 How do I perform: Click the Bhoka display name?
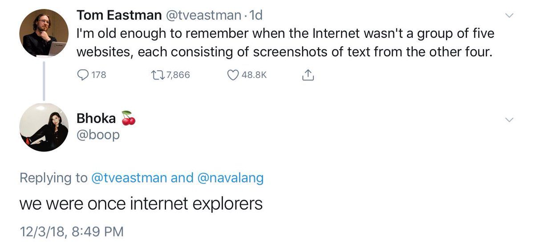pos(96,118)
